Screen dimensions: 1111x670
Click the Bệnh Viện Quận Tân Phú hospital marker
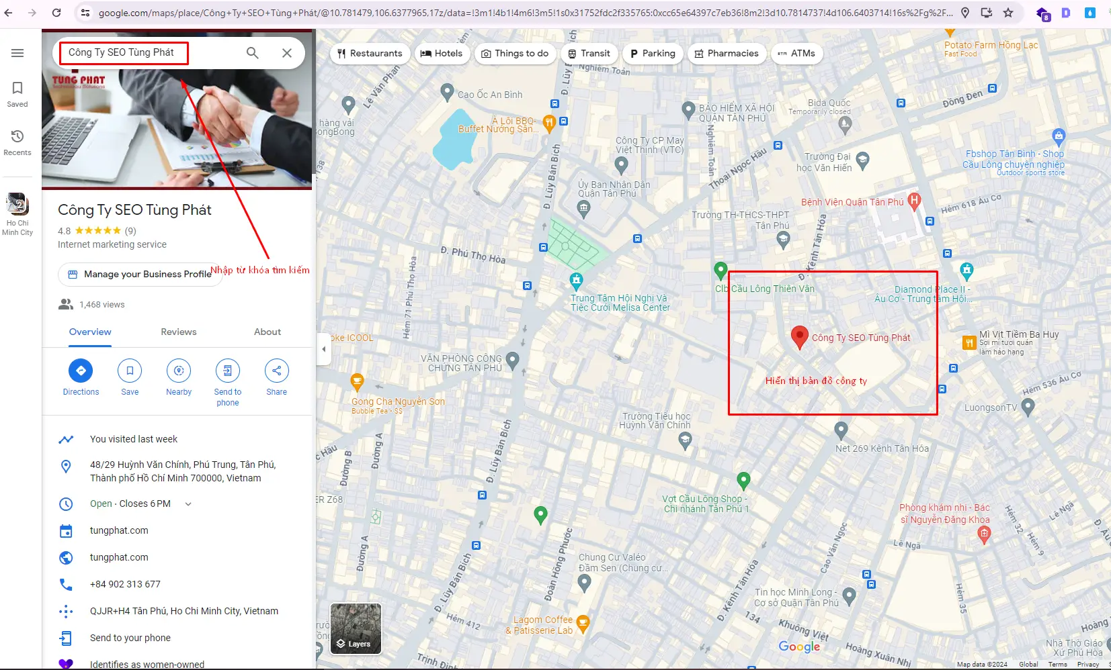coord(913,201)
